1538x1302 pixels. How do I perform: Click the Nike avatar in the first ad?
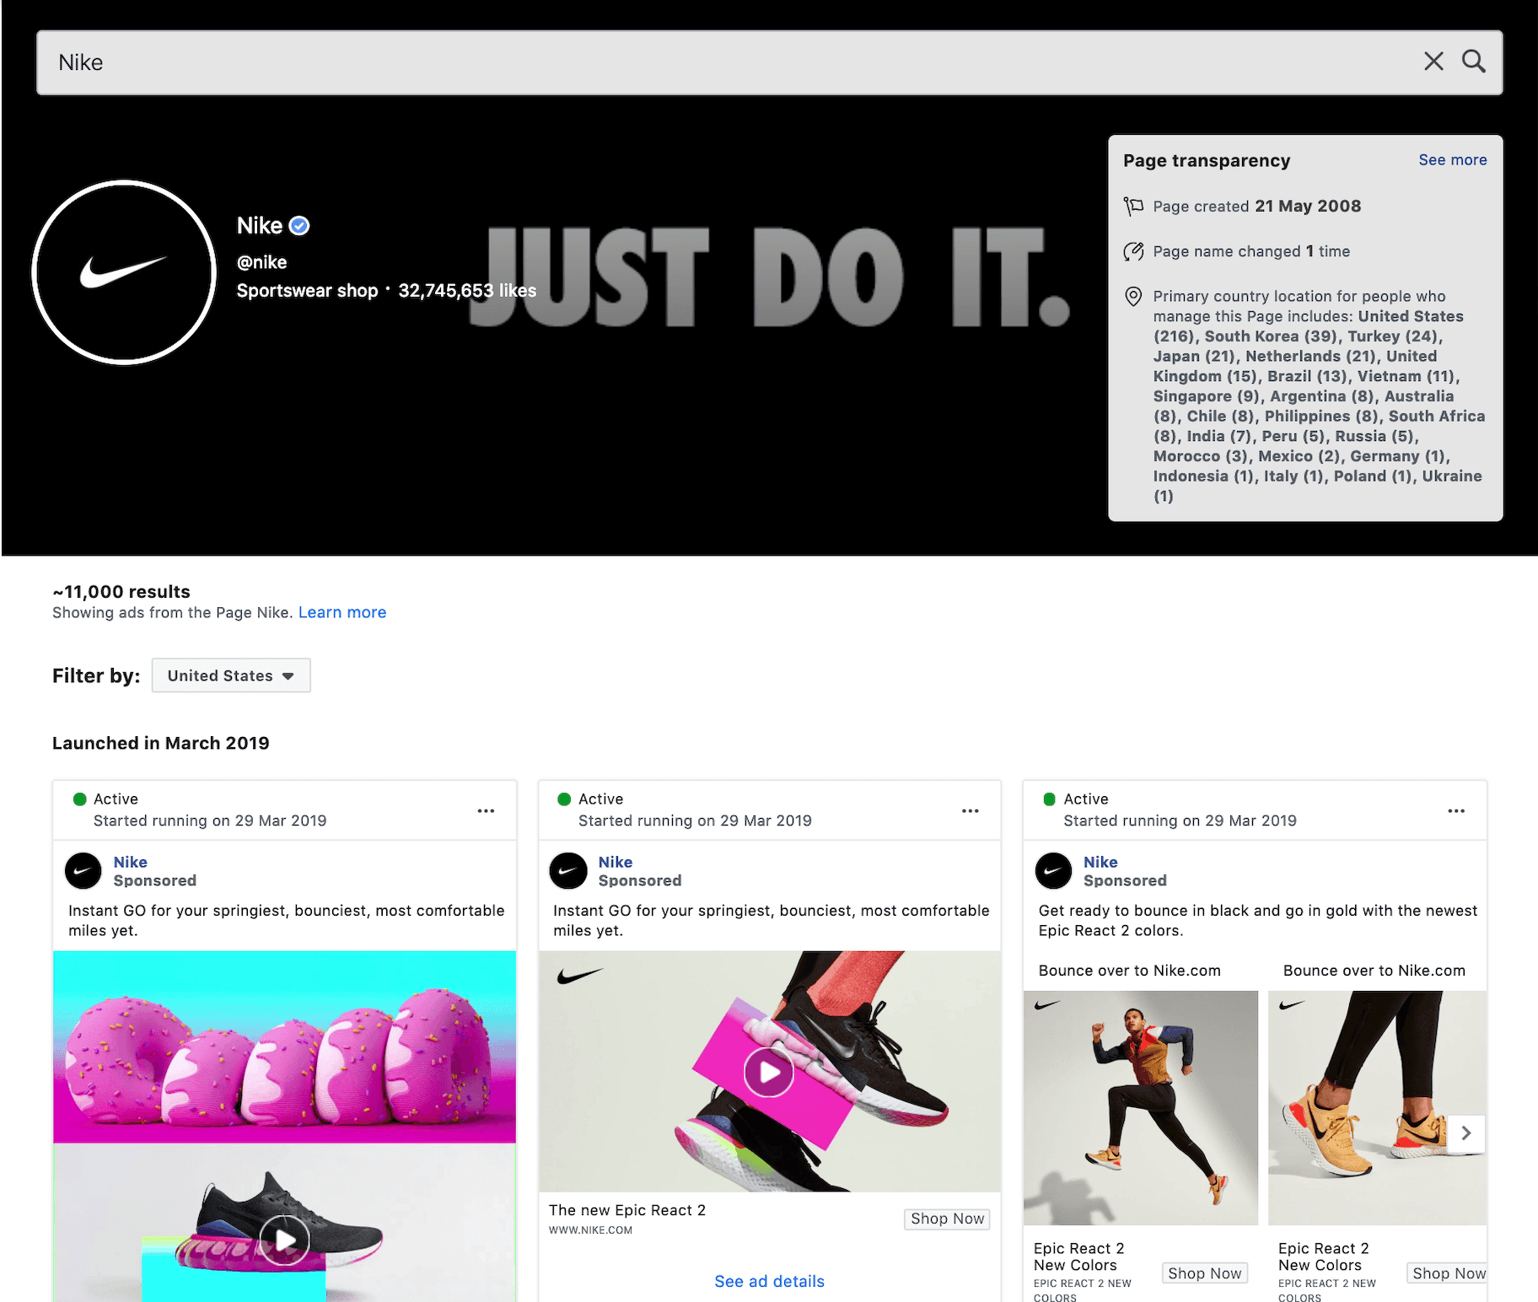point(83,871)
